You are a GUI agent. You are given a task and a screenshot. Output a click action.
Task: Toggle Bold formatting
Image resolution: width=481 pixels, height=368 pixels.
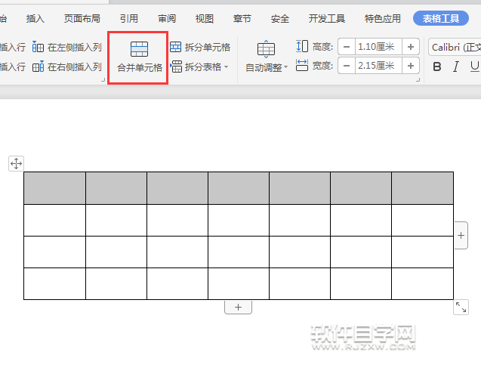pos(436,66)
